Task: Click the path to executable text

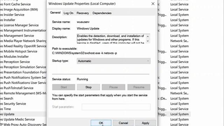Action: click(84, 53)
